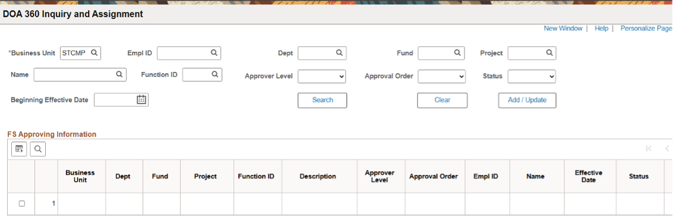
Task: Sort by Dept column header
Action: [123, 176]
